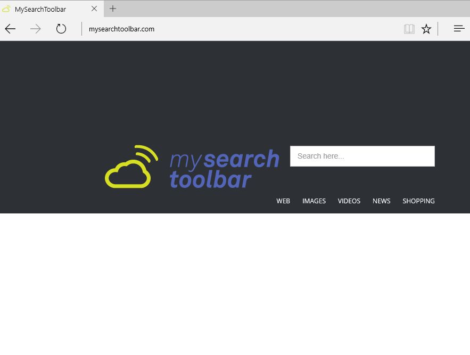The image size is (470, 355).
Task: Open the Edge settings hub menu
Action: [459, 29]
